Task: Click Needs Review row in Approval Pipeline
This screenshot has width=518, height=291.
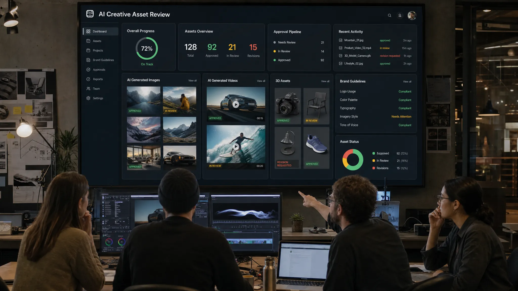Action: (299, 42)
